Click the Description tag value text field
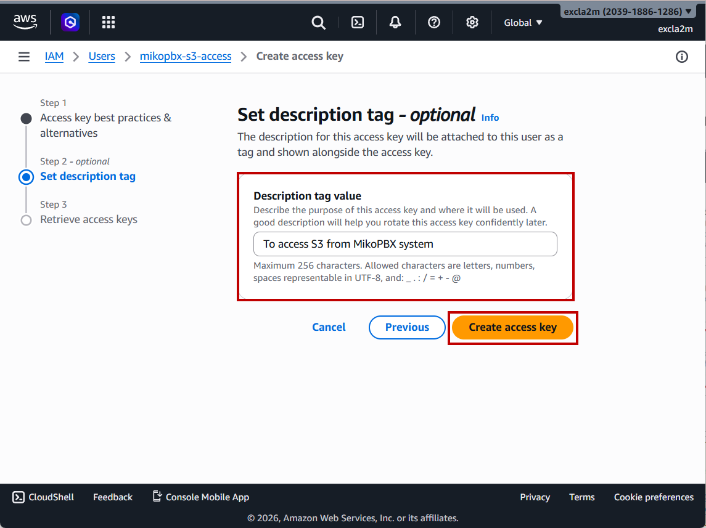706x528 pixels. [x=405, y=244]
